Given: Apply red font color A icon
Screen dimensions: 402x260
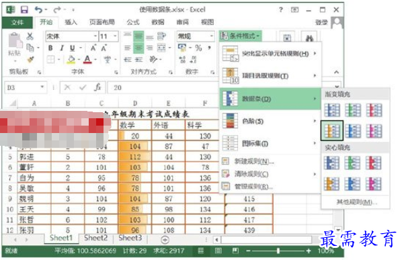Looking at the screenshot, I should pyautogui.click(x=87, y=59).
